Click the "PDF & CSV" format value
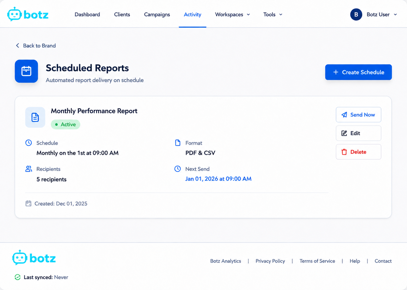The height and width of the screenshot is (290, 407). click(x=200, y=153)
